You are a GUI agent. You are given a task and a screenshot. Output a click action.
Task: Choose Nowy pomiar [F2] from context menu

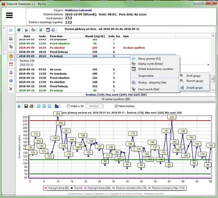(155, 59)
